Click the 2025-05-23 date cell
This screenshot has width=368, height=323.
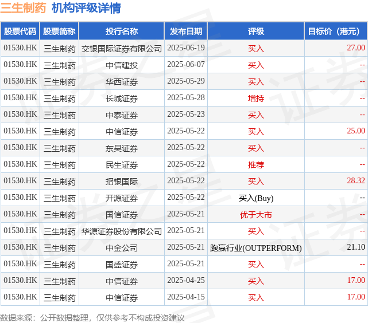tap(186, 115)
